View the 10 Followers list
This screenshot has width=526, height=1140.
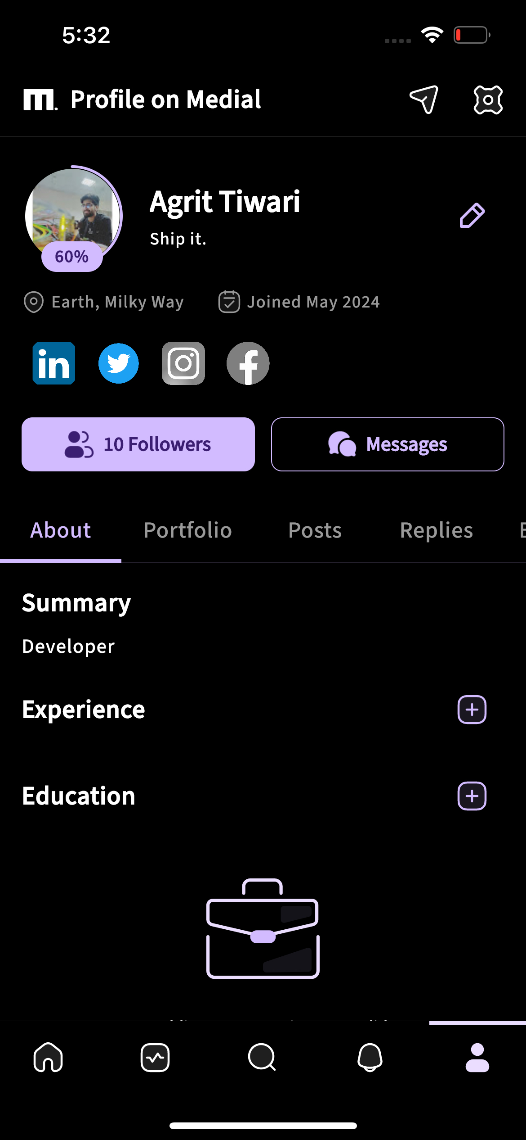tap(138, 444)
